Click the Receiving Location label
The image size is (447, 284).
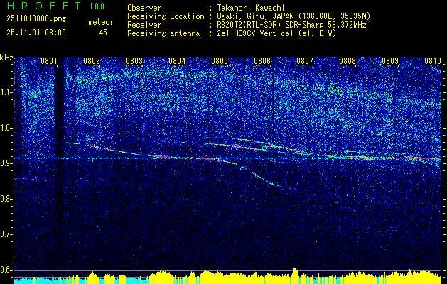[x=166, y=16]
